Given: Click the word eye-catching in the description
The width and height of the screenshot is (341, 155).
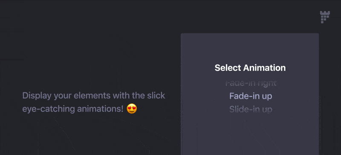Looking at the screenshot, I should click(49, 109).
